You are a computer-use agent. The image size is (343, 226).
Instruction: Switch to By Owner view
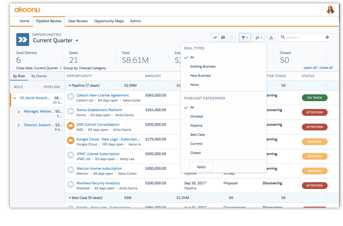[x=39, y=76]
